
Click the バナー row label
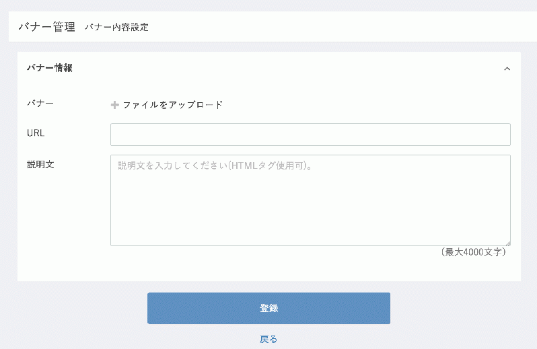[40, 103]
